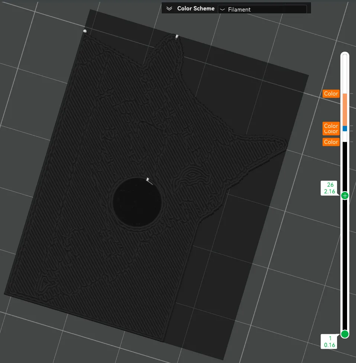Screen dimensions: 356x363
Task: Click the Color Scheme label text
Action: 196,9
